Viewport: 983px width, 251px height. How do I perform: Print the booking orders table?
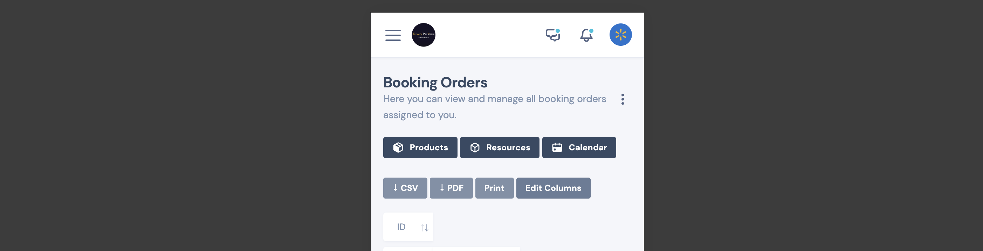coord(494,188)
